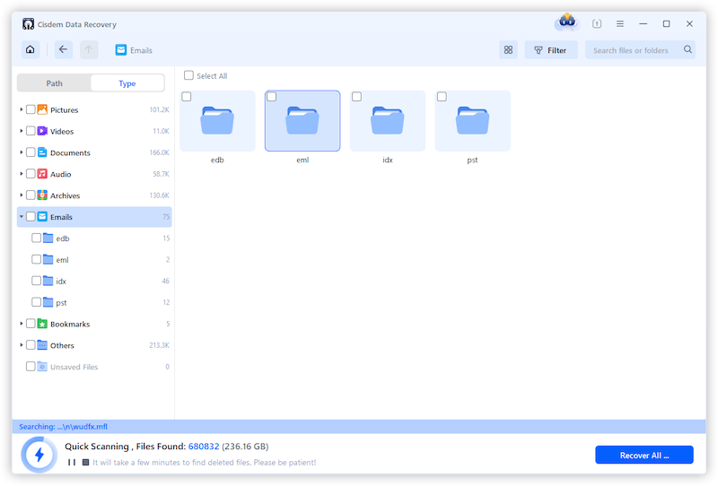Click the upload/update icon in title bar
The width and height of the screenshot is (718, 486).
point(597,24)
